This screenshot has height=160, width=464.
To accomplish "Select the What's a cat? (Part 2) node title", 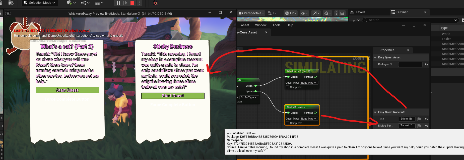I will click(x=298, y=71).
